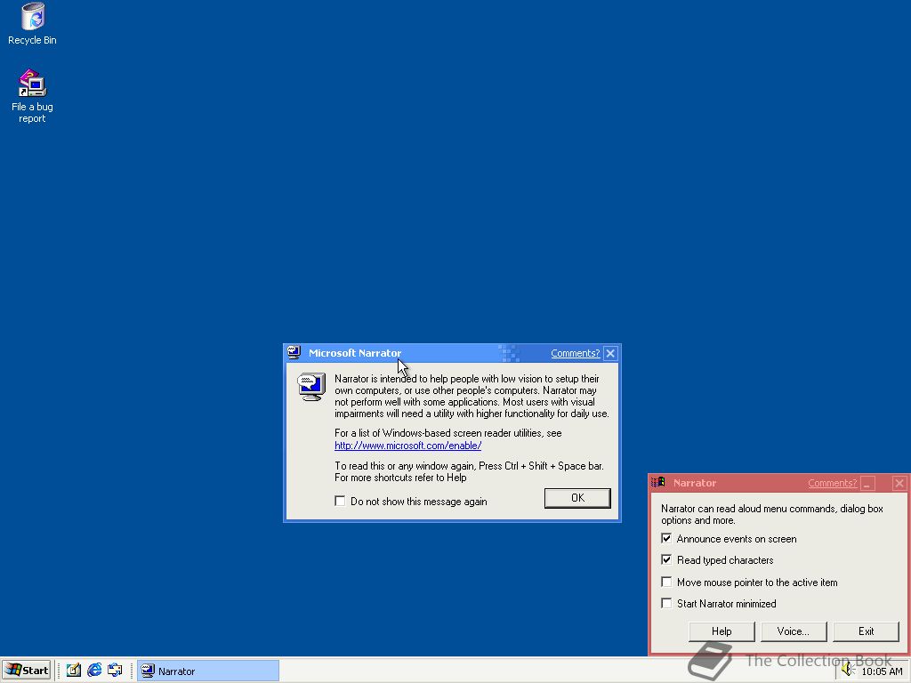Open the Start menu
Viewport: 911px width, 683px height.
click(x=26, y=671)
